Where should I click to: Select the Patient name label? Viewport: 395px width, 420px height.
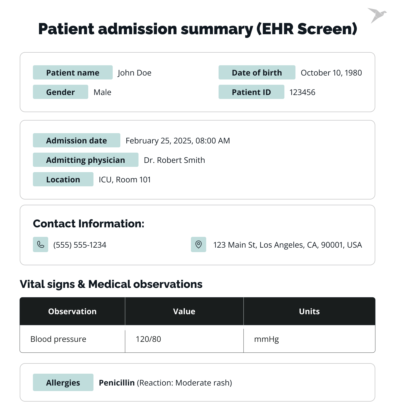73,73
